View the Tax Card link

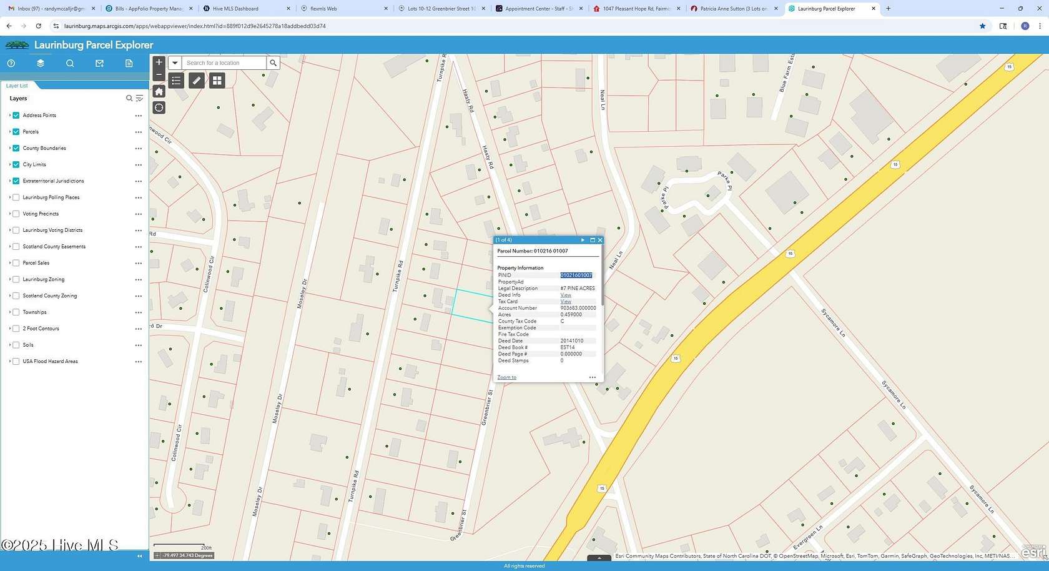pyautogui.click(x=565, y=301)
